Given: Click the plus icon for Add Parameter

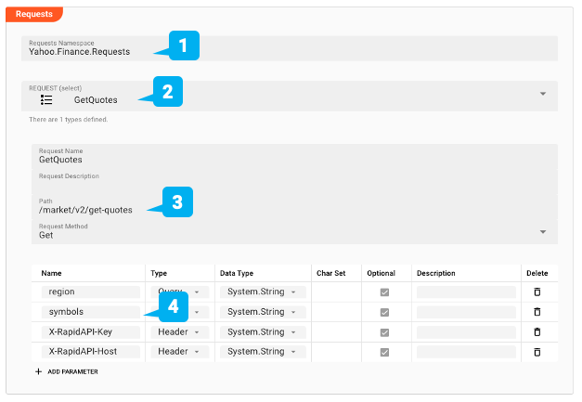Looking at the screenshot, I should tap(39, 371).
